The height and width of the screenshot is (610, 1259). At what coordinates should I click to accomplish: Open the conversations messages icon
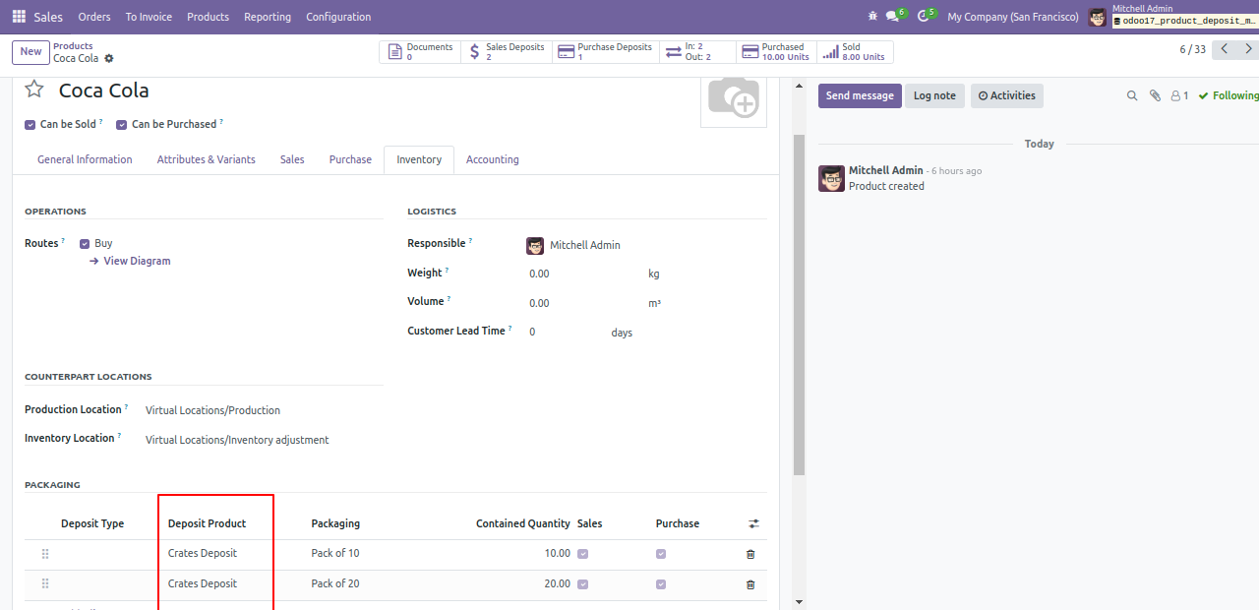pyautogui.click(x=895, y=16)
